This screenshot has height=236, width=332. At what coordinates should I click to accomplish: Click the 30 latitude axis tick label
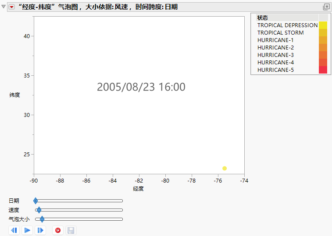(x=27, y=115)
